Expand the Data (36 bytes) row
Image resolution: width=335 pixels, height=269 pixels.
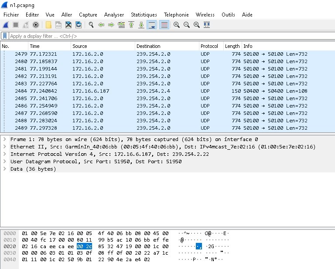point(4,169)
